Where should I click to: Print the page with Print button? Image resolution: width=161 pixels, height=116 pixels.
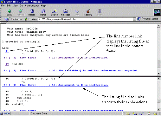[77, 12]
